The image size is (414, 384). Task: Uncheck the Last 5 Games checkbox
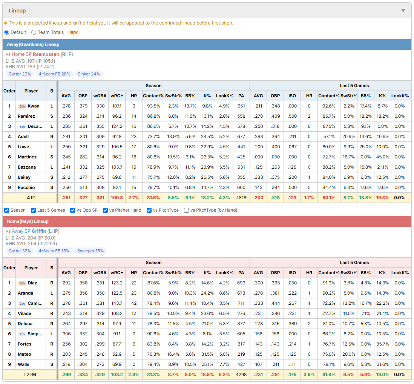point(33,210)
